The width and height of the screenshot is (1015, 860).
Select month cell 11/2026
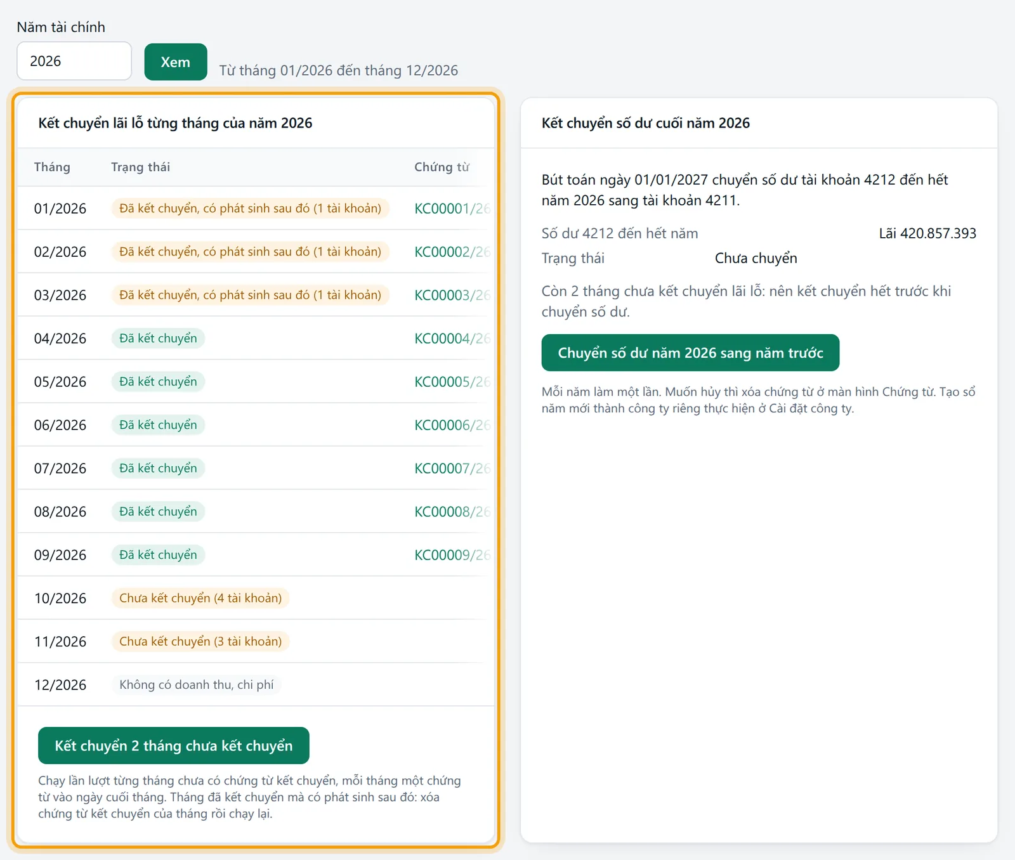60,642
